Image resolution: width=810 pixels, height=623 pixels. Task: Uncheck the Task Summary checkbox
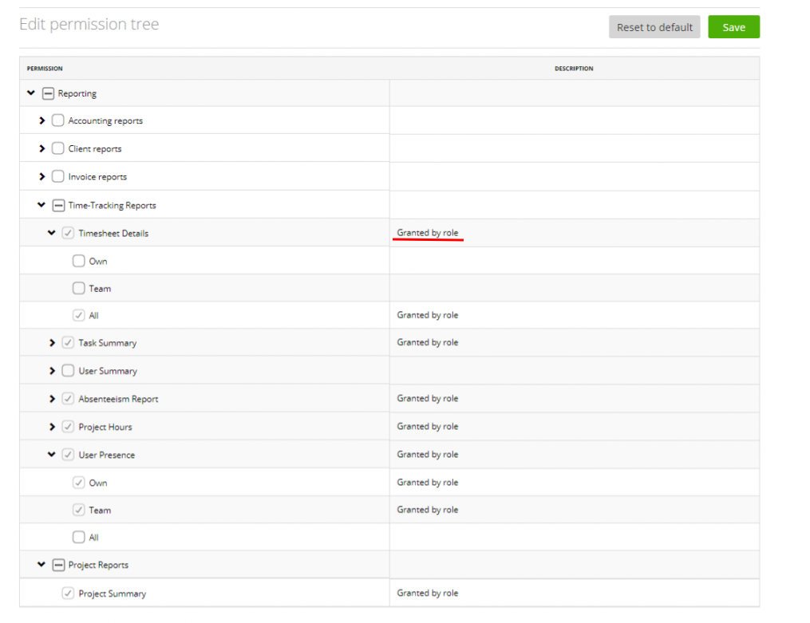(x=68, y=343)
